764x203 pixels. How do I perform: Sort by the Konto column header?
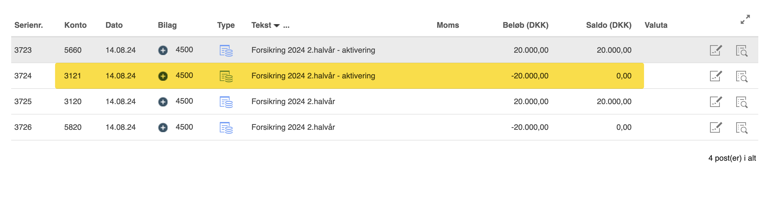click(x=75, y=25)
